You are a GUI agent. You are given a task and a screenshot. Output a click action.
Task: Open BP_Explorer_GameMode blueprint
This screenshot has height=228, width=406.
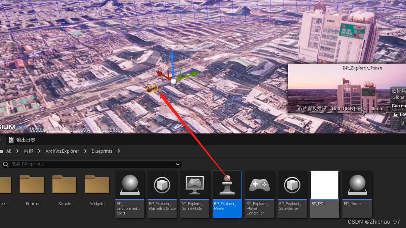click(194, 185)
